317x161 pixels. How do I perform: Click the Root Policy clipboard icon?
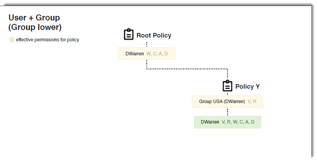(129, 34)
